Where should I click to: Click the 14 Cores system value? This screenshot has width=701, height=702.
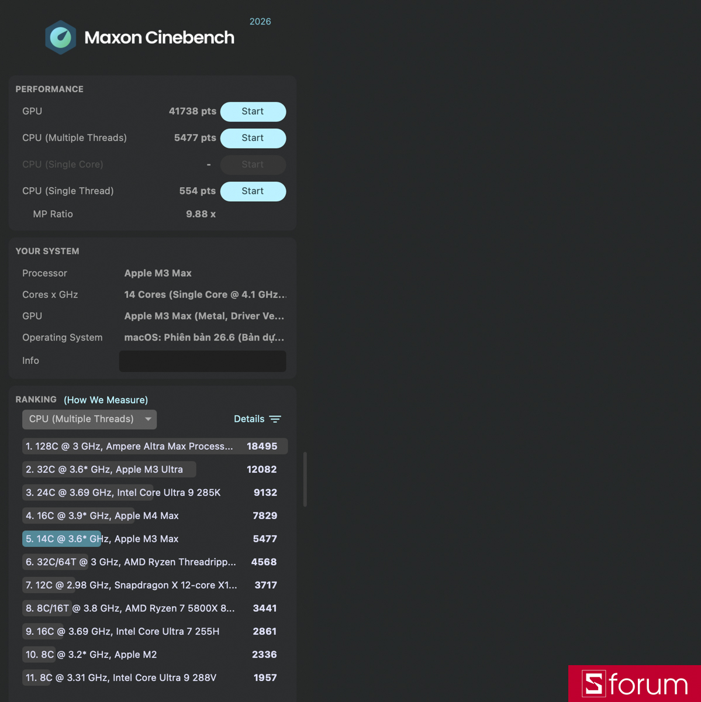coord(205,295)
